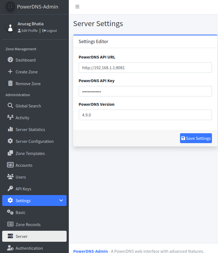
Task: Click the Remove Zone trash icon
Action: (x=10, y=83)
